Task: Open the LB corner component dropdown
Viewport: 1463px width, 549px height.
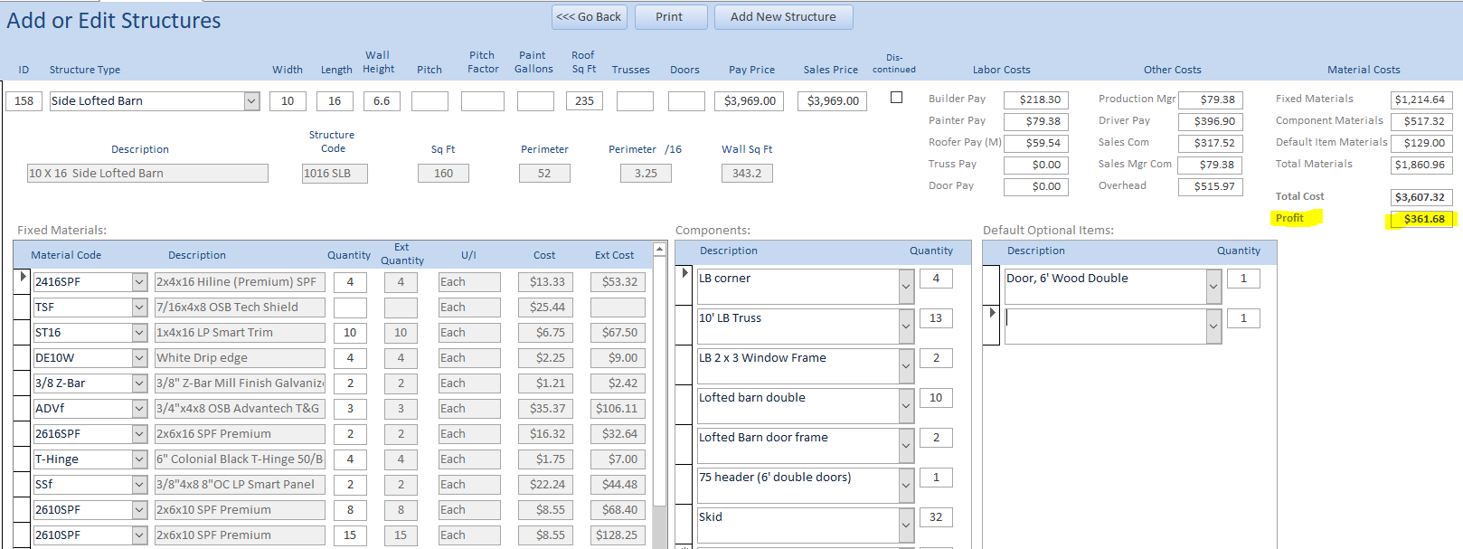Action: click(x=906, y=288)
